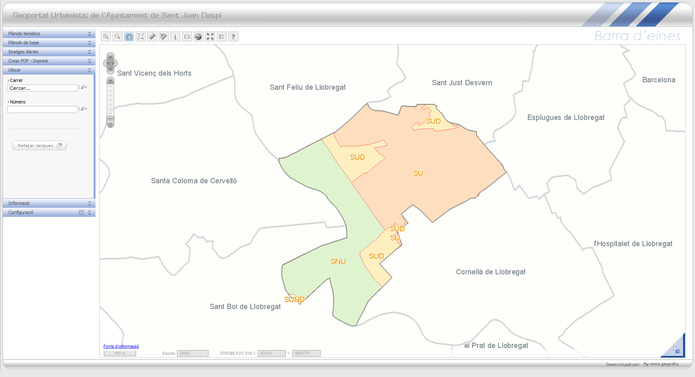Open help with the question mark button
695x377 pixels.
point(233,36)
